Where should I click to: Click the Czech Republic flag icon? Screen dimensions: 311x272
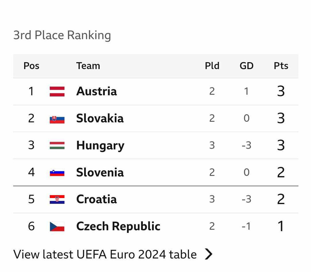pyautogui.click(x=57, y=226)
